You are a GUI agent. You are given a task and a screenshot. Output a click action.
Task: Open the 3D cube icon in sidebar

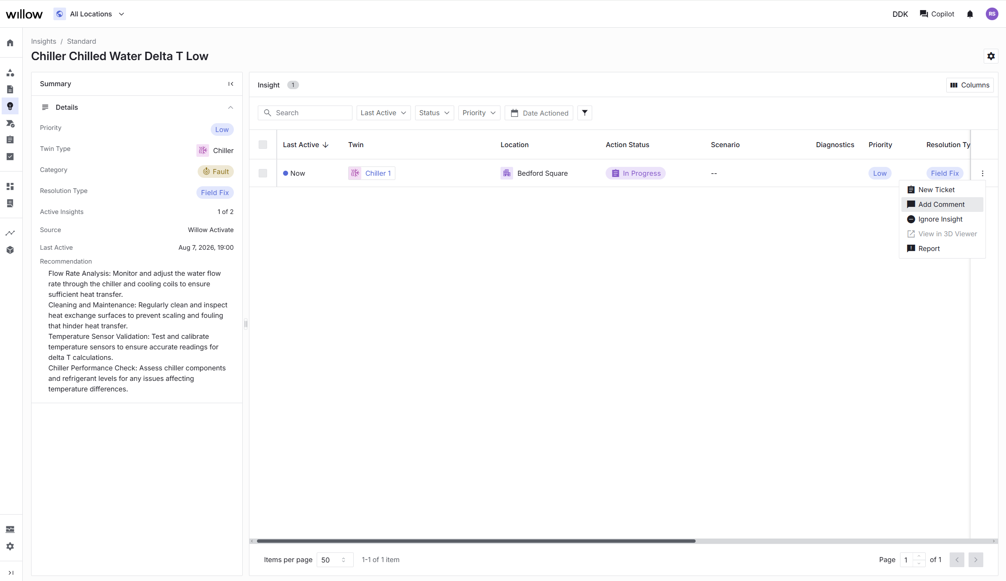coord(10,250)
